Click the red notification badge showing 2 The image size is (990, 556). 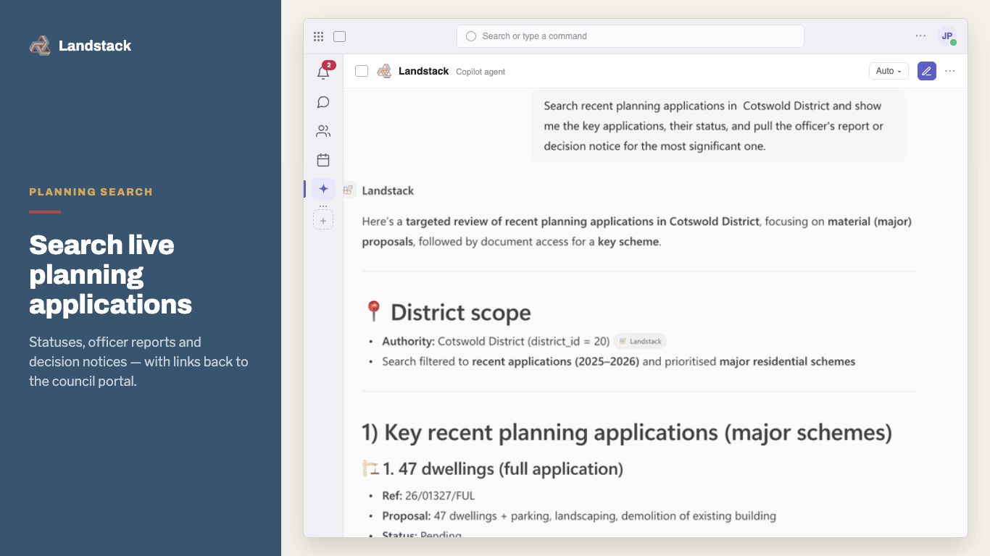(329, 65)
